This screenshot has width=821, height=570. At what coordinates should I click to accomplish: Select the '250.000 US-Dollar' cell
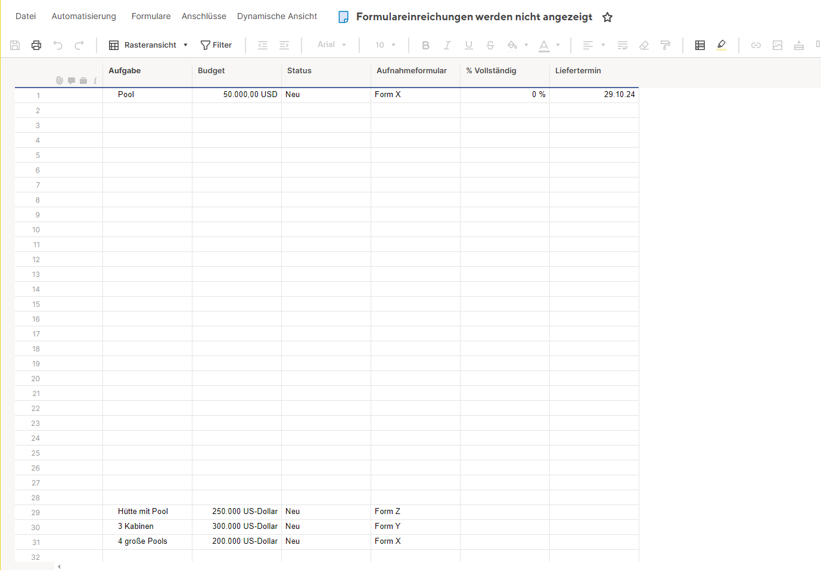point(237,512)
